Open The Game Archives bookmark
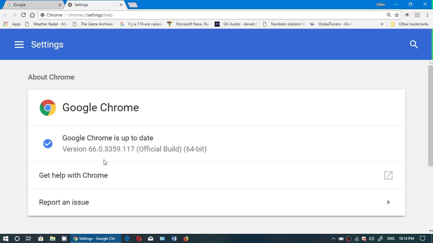This screenshot has width=433, height=243. point(93,24)
